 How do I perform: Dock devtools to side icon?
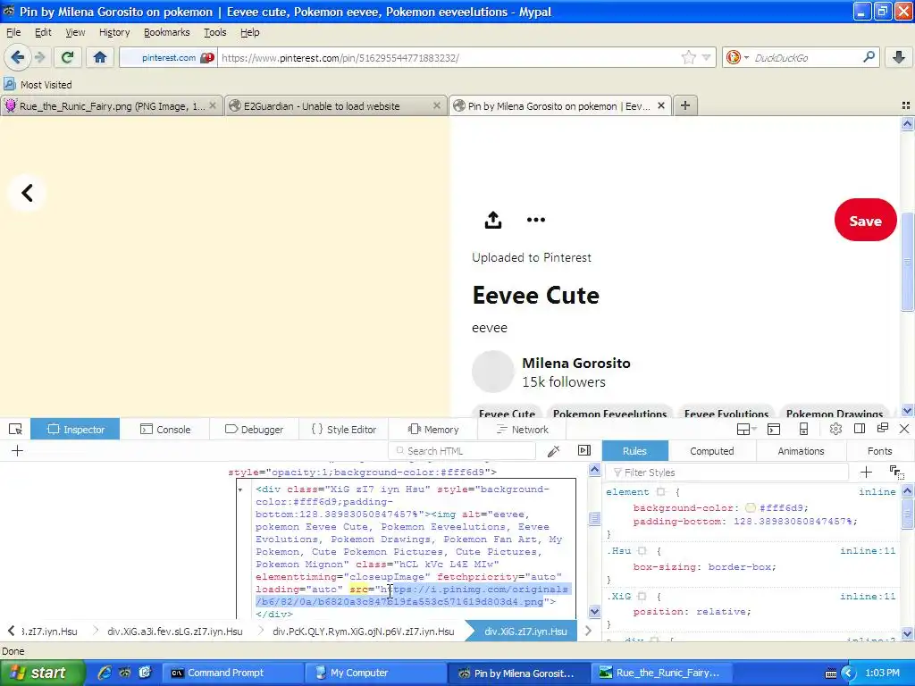(x=860, y=429)
